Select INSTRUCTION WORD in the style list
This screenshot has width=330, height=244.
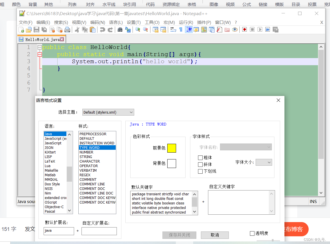click(x=97, y=143)
